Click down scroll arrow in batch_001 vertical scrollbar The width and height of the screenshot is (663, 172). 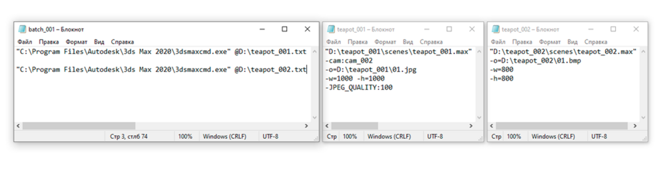coord(314,117)
